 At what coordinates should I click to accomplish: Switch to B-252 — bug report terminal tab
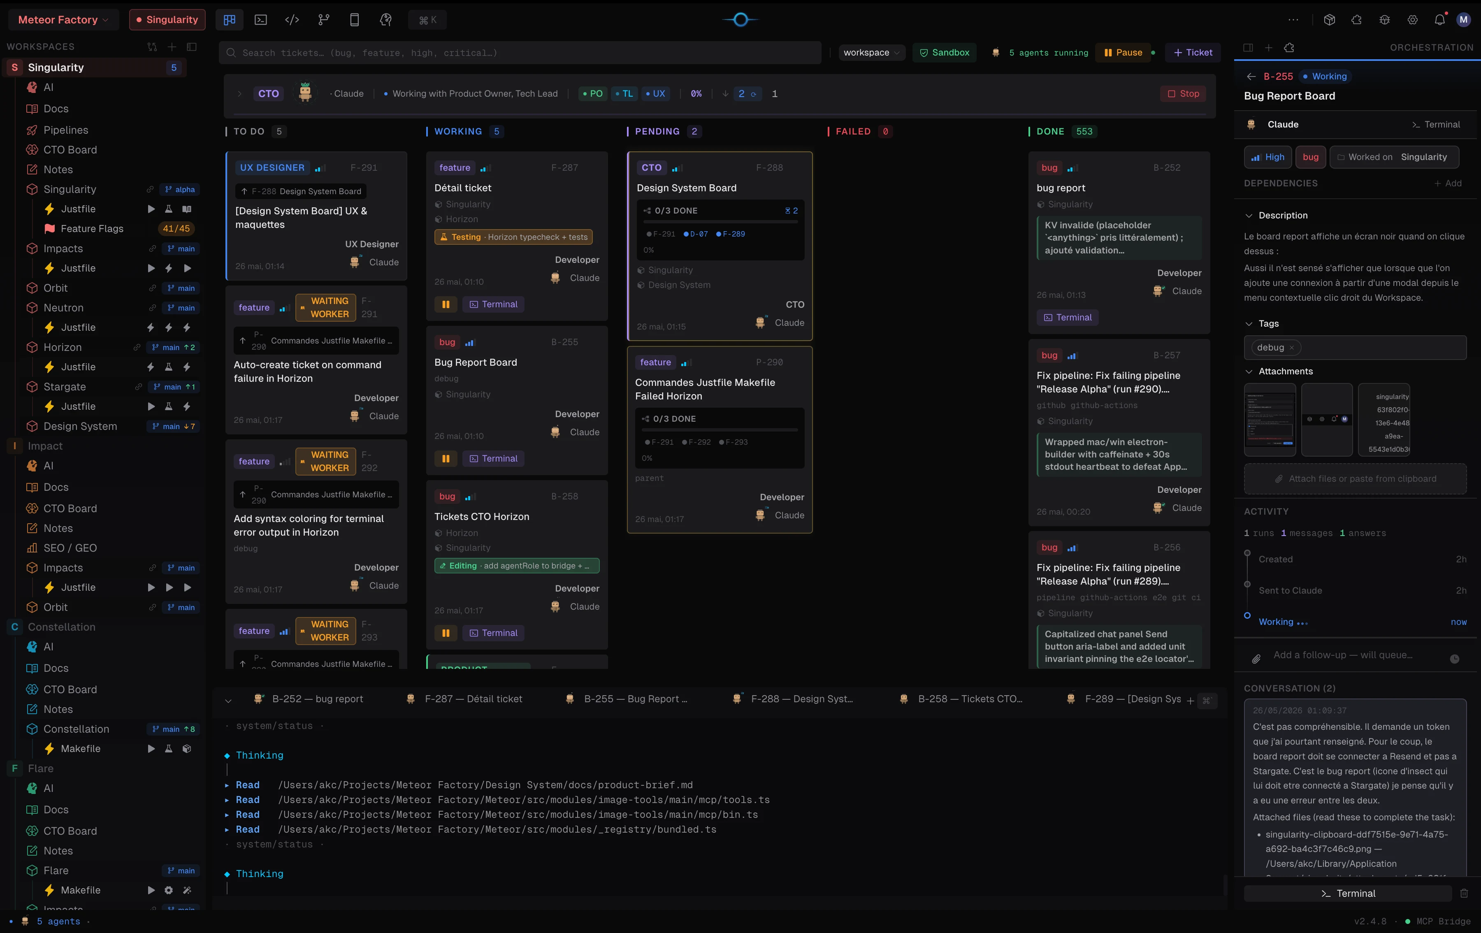309,699
